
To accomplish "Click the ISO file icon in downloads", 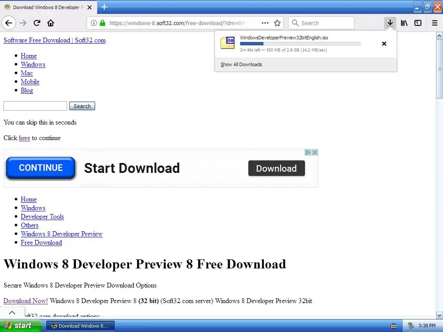I will pos(228,43).
